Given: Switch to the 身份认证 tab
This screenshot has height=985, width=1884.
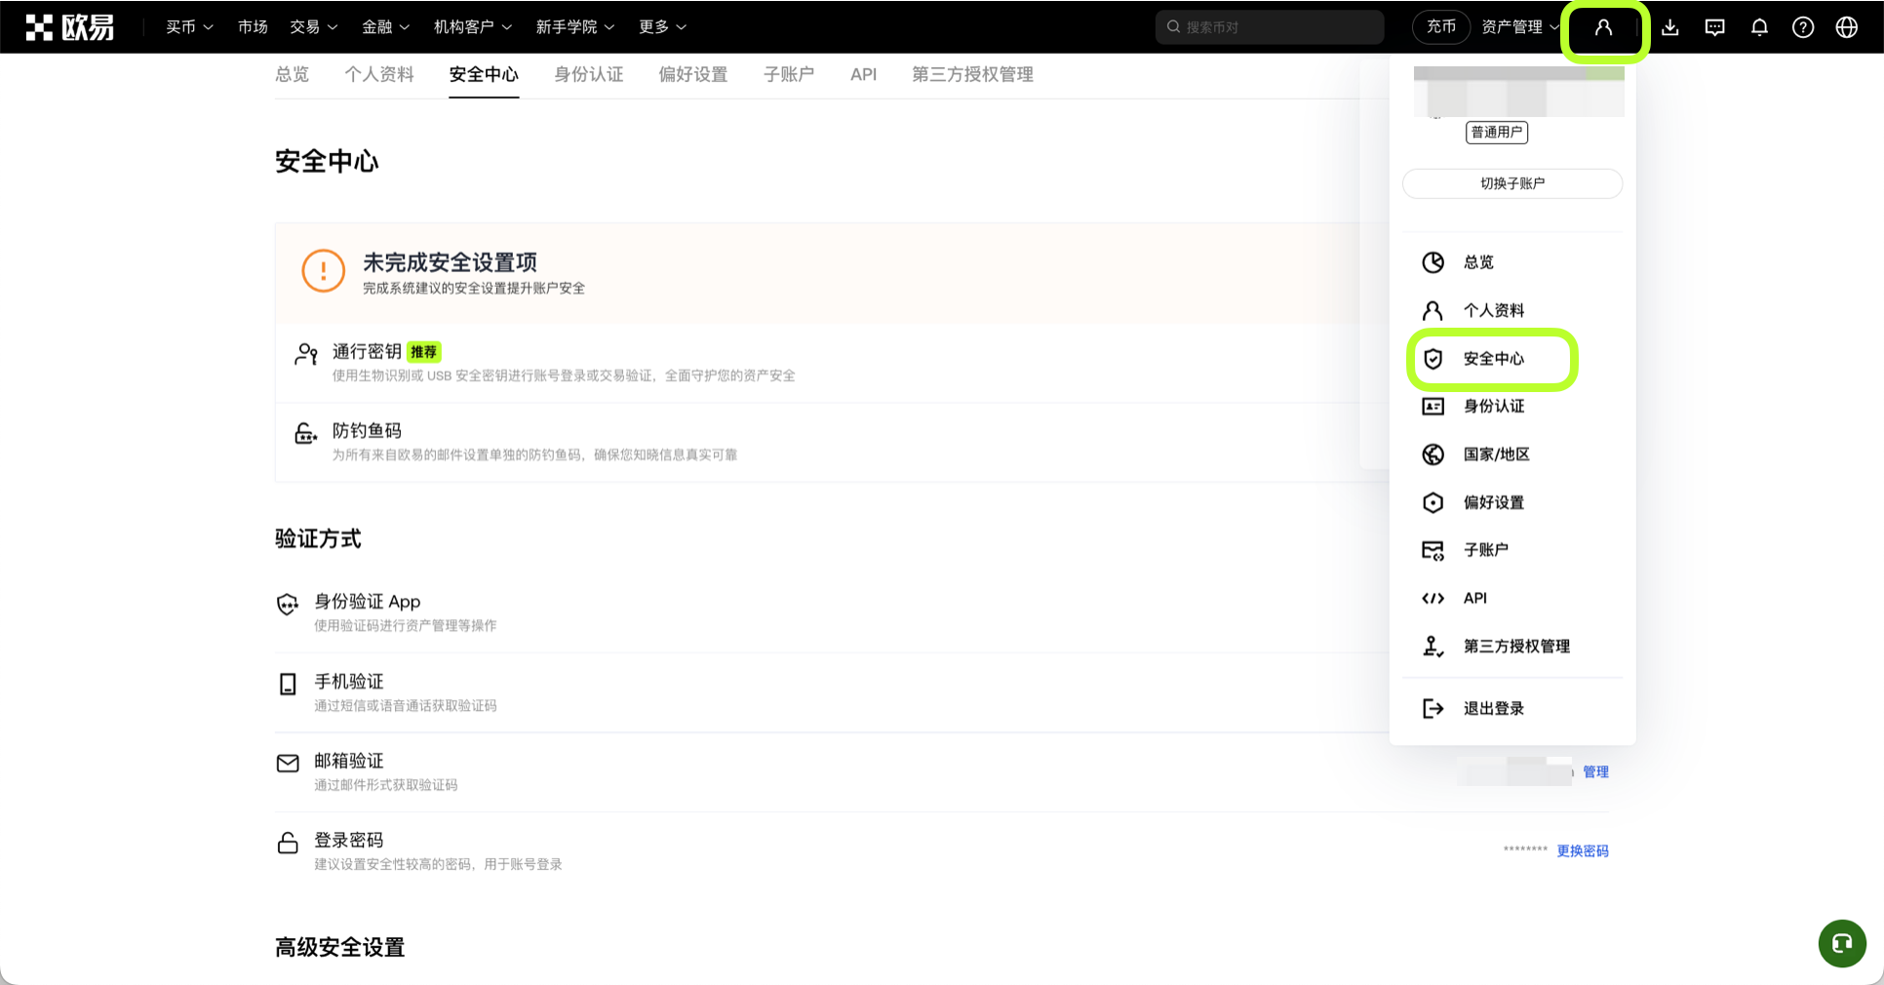Looking at the screenshot, I should (x=588, y=74).
